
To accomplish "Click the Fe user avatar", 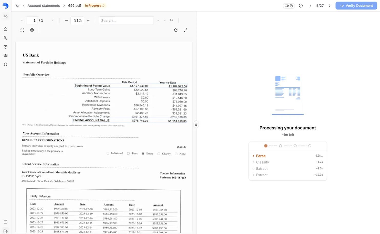I will tap(5, 231).
